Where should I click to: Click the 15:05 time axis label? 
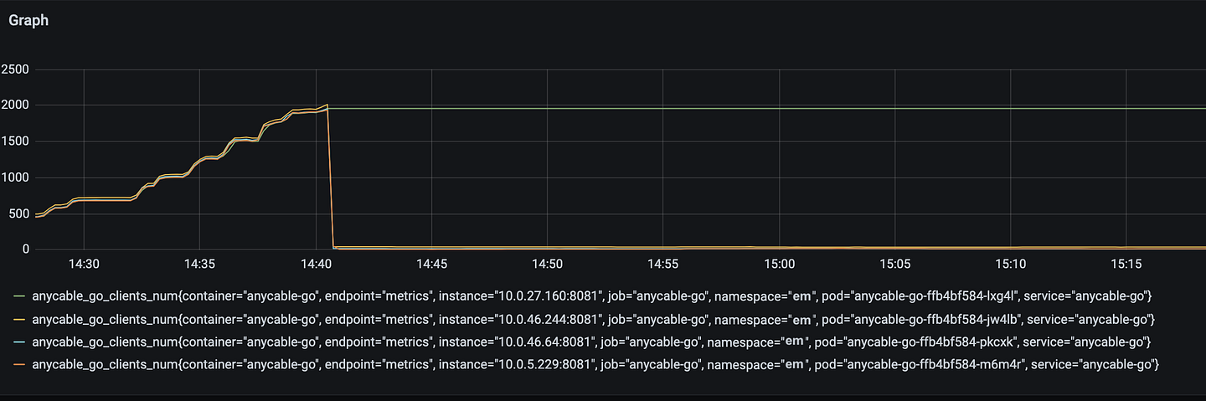tap(894, 264)
